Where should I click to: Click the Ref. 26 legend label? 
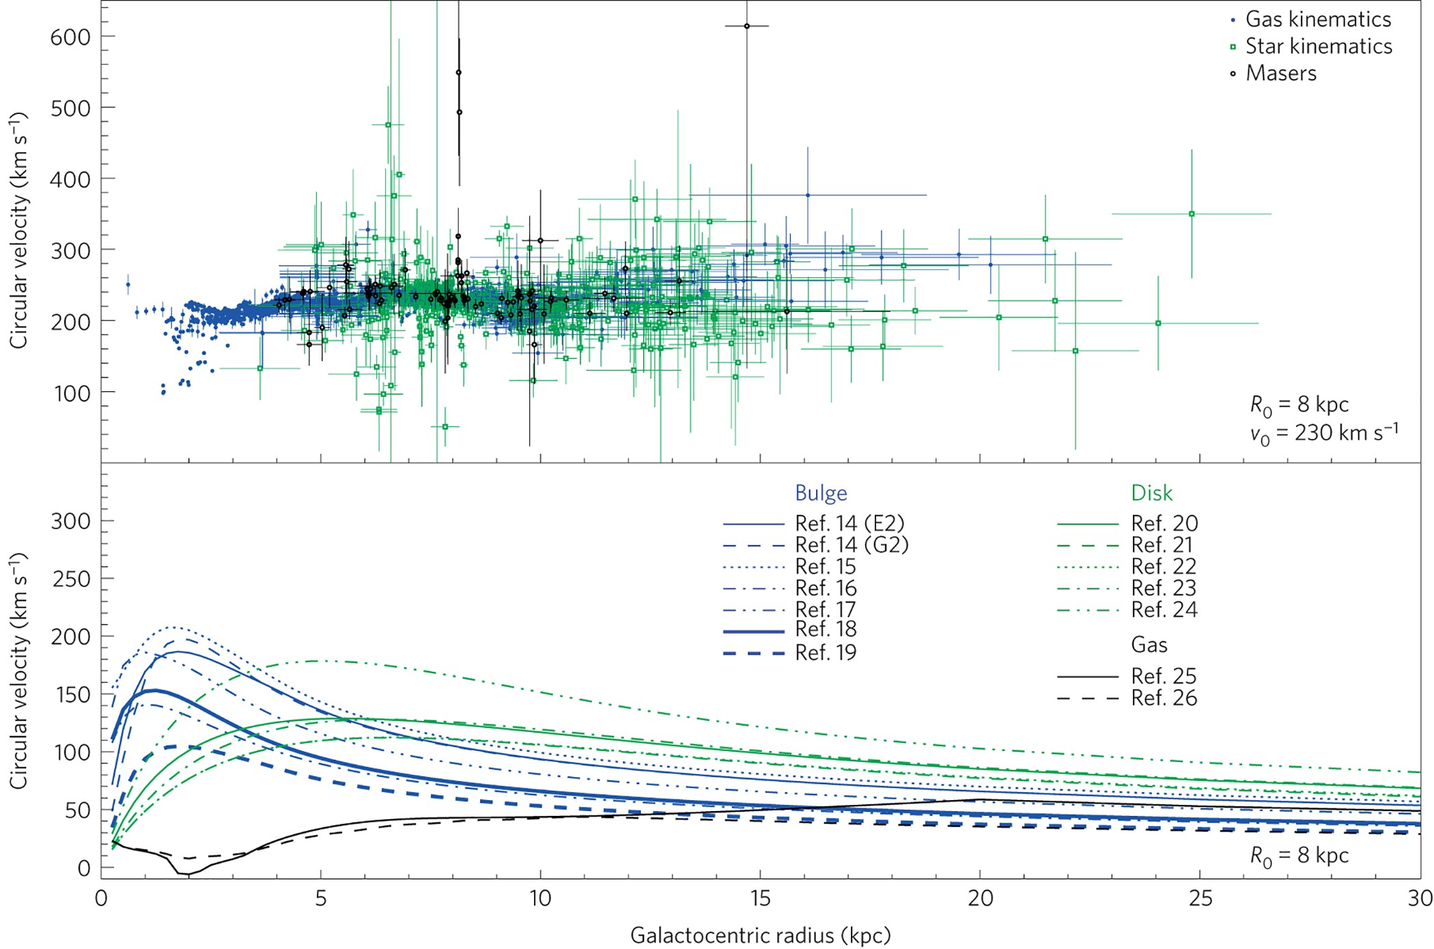1164,698
